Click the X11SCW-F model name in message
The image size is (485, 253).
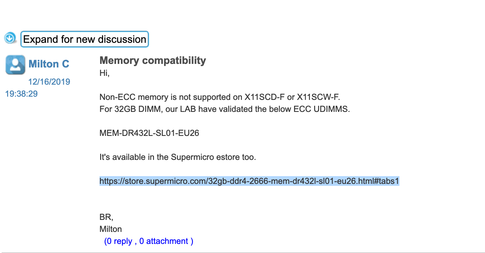(318, 97)
